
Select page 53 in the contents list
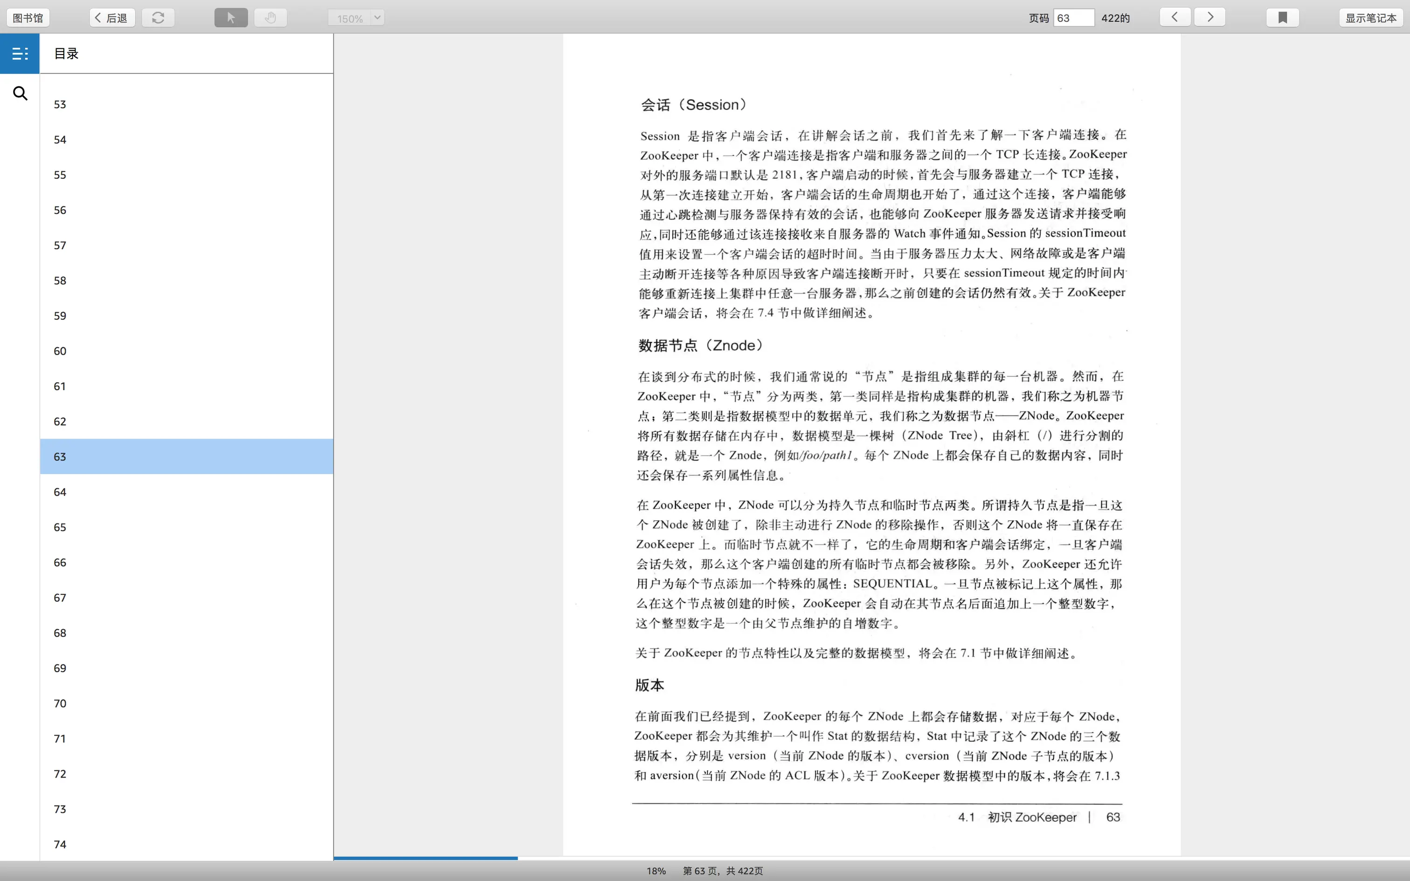[x=187, y=104]
